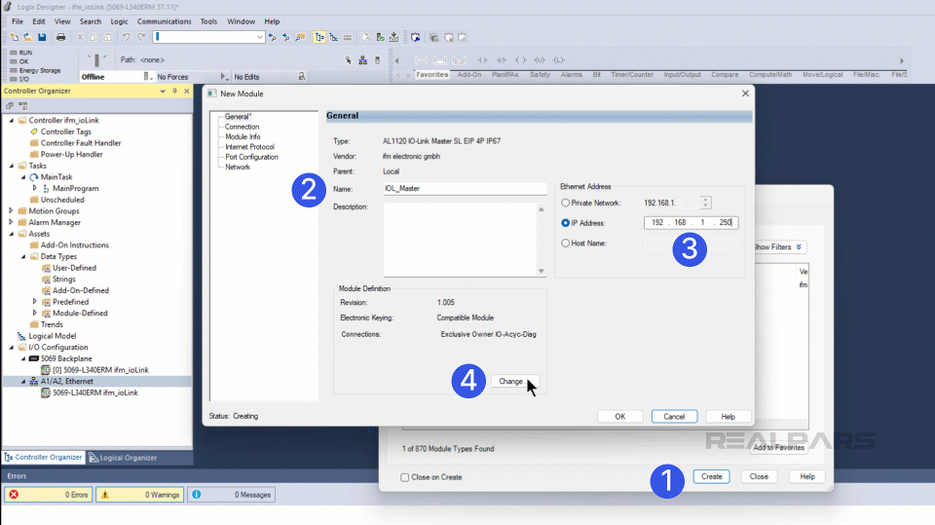Screen dimensions: 935x525
Task: Click Create in the Select Module dialog
Action: click(711, 476)
